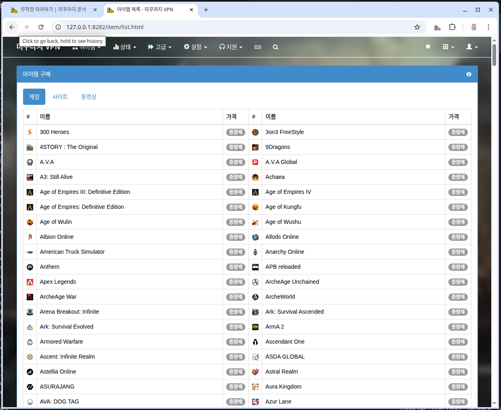Image resolution: width=501 pixels, height=410 pixels.
Task: Select AVA: DOG TAG entry
Action: (59, 402)
